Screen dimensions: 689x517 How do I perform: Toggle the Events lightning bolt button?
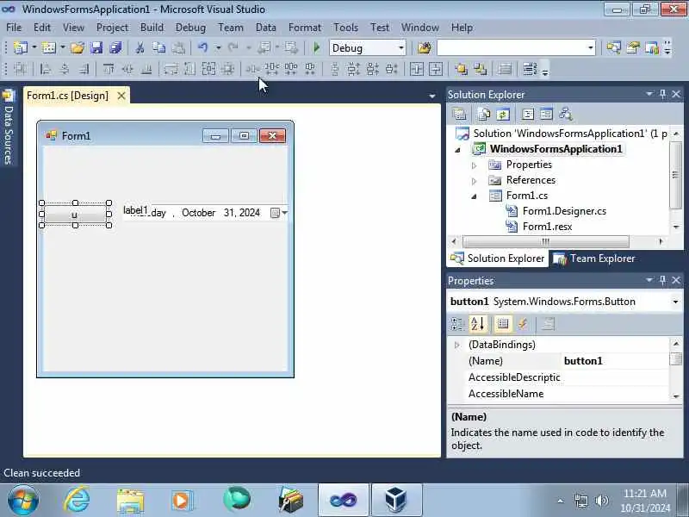click(523, 324)
